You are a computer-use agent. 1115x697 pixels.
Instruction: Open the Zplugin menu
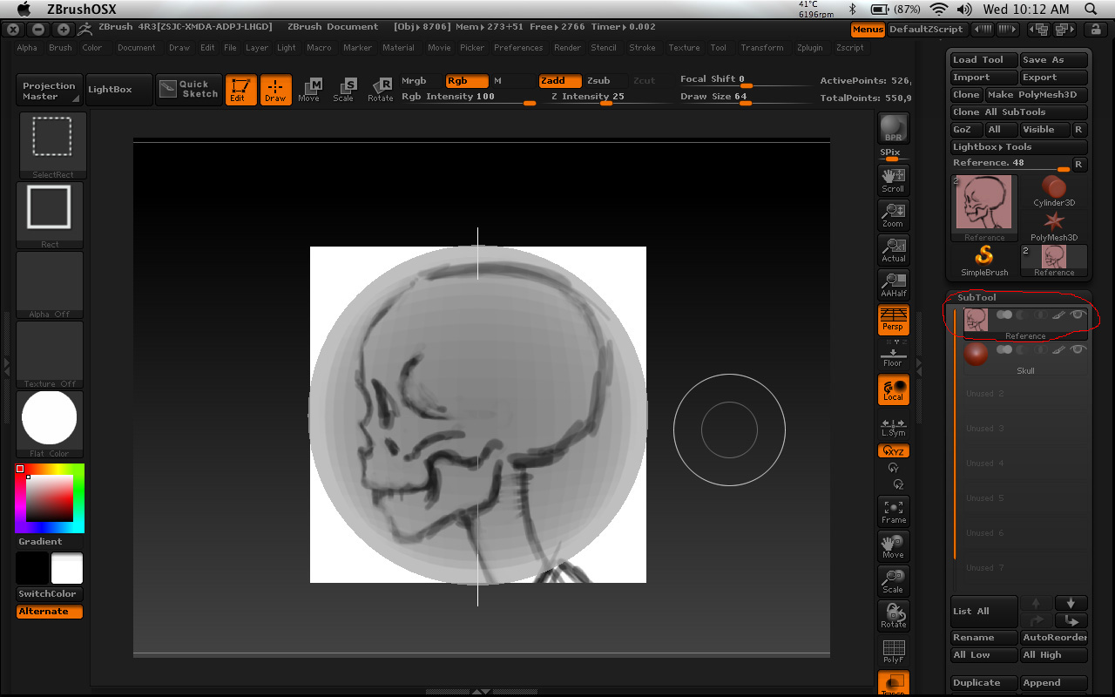(809, 48)
